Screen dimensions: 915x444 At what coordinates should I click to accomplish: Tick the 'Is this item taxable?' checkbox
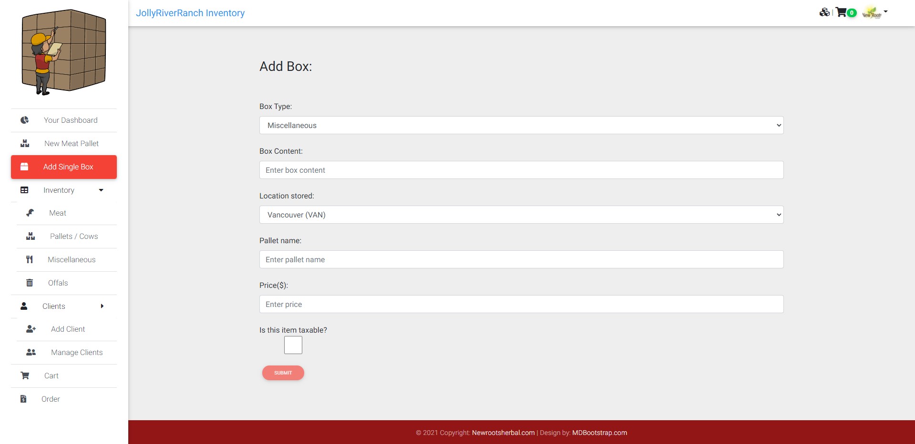click(x=293, y=345)
